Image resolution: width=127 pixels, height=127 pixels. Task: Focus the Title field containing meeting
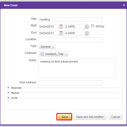click(70, 20)
